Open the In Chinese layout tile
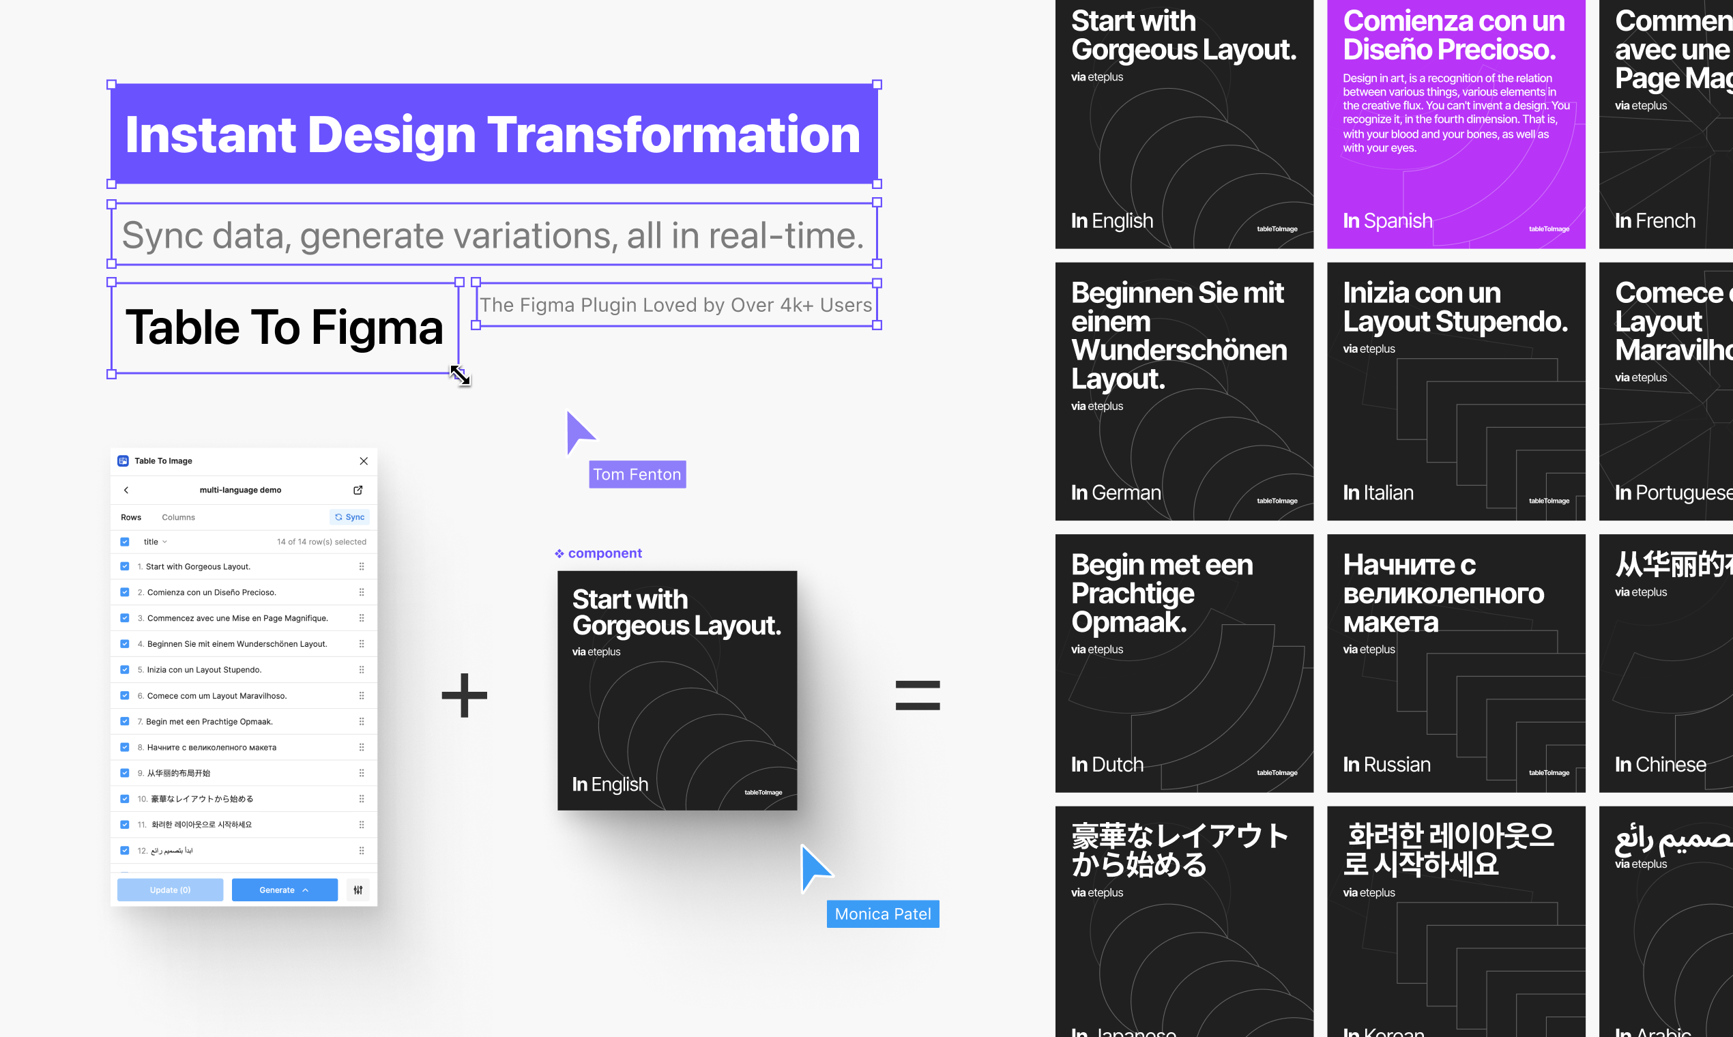The width and height of the screenshot is (1733, 1037). coord(1666,663)
